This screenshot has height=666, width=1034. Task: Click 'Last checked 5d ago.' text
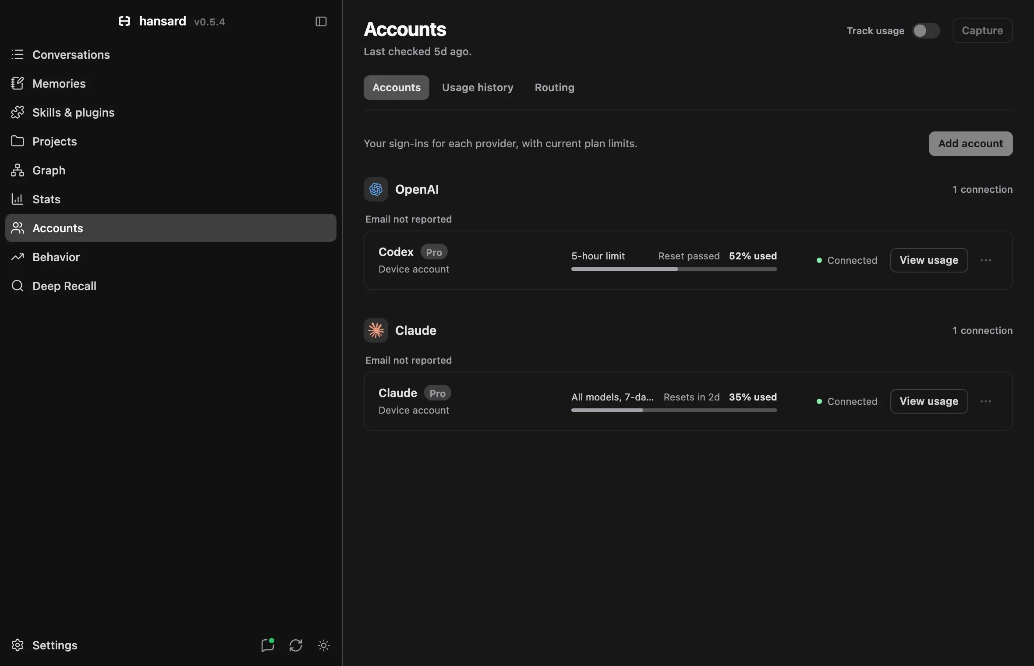click(418, 52)
